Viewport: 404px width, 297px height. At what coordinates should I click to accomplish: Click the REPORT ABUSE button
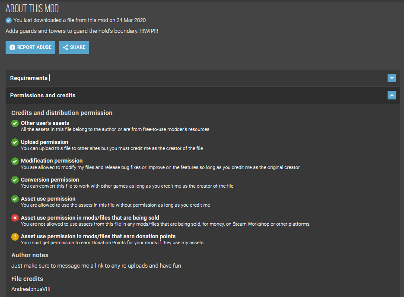(x=30, y=48)
